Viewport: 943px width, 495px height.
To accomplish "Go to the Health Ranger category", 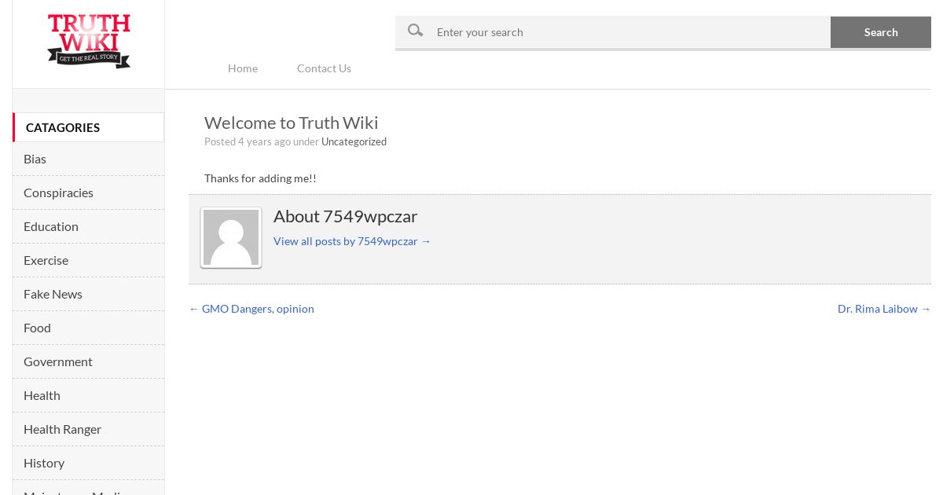I will (x=88, y=429).
